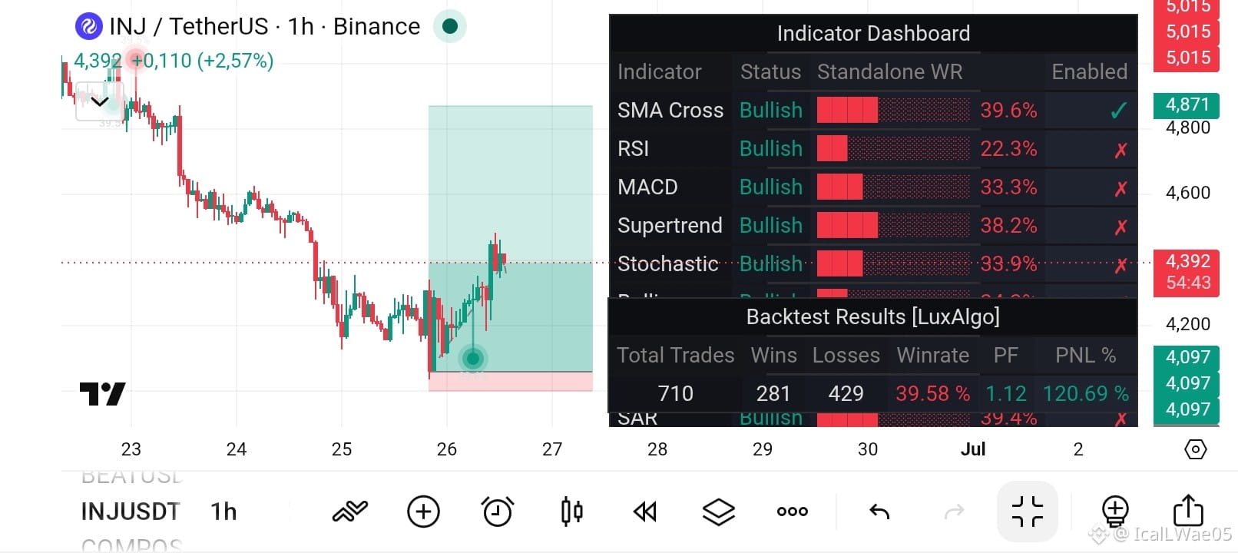Image resolution: width=1238 pixels, height=553 pixels.
Task: Open layouts via the layers icon
Action: (x=719, y=512)
